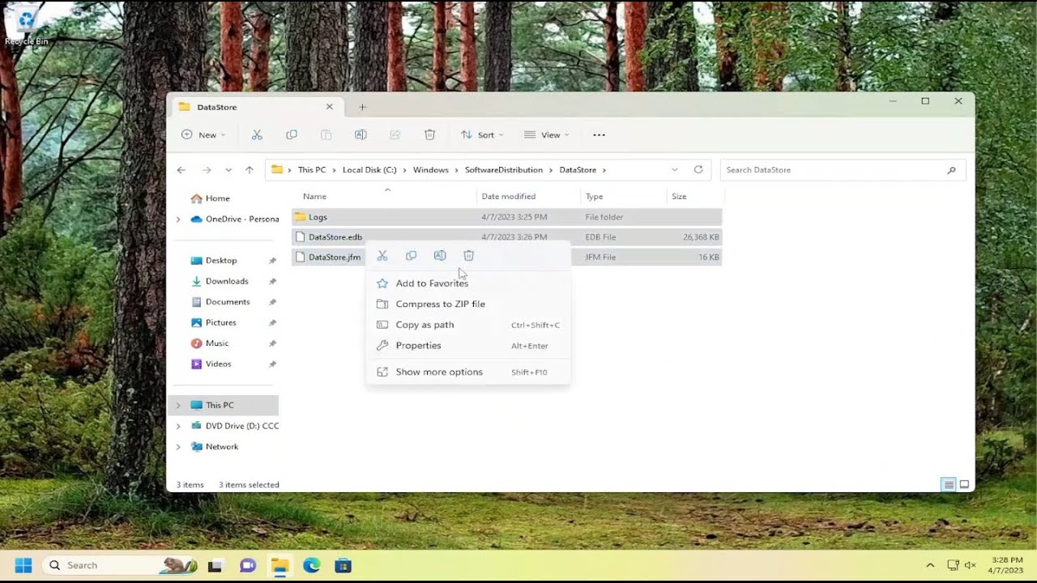Open File Explorer from the taskbar
The height and width of the screenshot is (583, 1037).
point(280,565)
